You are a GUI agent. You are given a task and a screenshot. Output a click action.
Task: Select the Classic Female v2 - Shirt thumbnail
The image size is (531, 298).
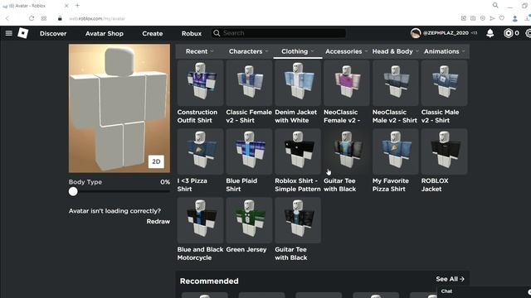[x=249, y=83]
